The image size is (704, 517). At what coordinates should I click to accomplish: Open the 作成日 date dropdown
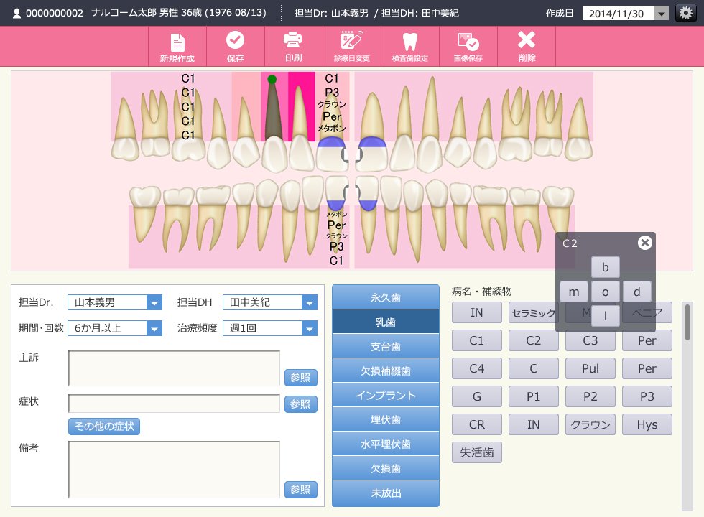[x=661, y=14]
